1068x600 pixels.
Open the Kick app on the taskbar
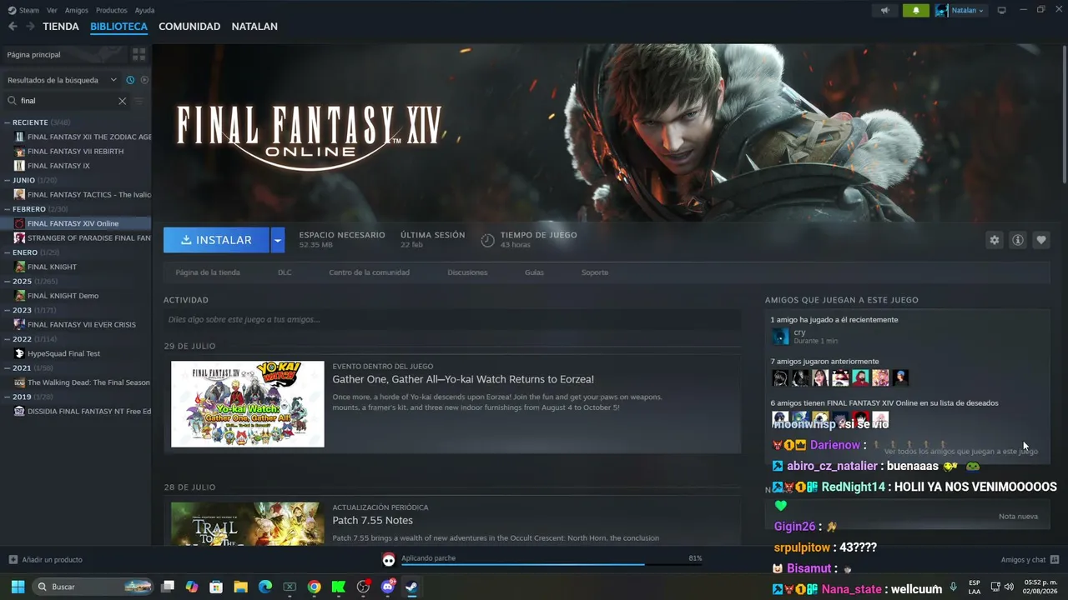338,587
